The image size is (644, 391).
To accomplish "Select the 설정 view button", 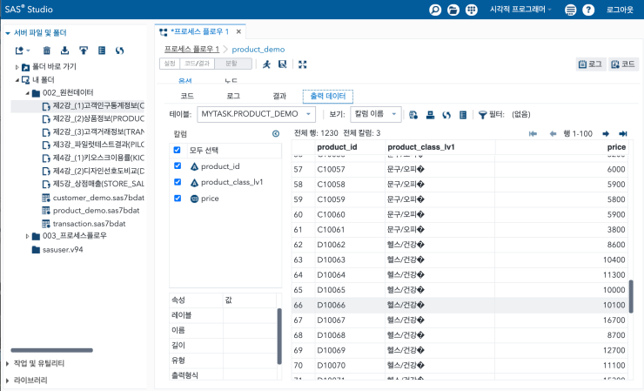I will tap(170, 64).
